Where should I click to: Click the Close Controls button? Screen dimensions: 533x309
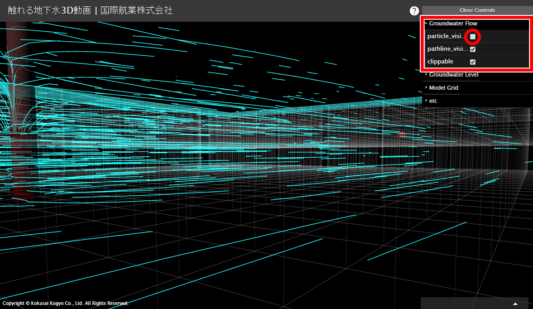pyautogui.click(x=477, y=10)
